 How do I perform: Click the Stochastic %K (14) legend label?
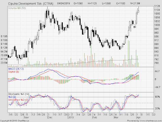tap(19, 94)
